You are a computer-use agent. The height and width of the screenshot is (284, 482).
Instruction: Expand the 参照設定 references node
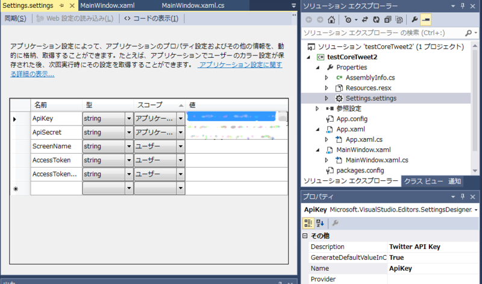coord(318,109)
